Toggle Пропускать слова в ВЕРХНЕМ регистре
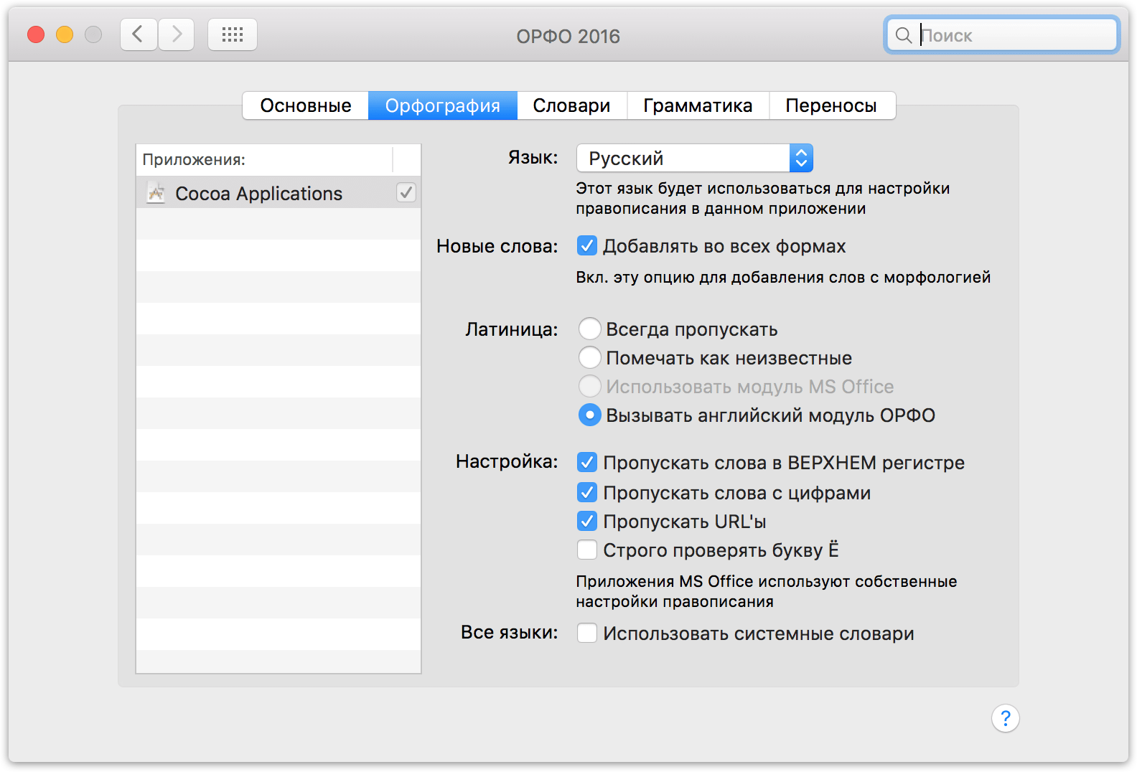Viewport: 1137px width, 772px height. pos(587,463)
